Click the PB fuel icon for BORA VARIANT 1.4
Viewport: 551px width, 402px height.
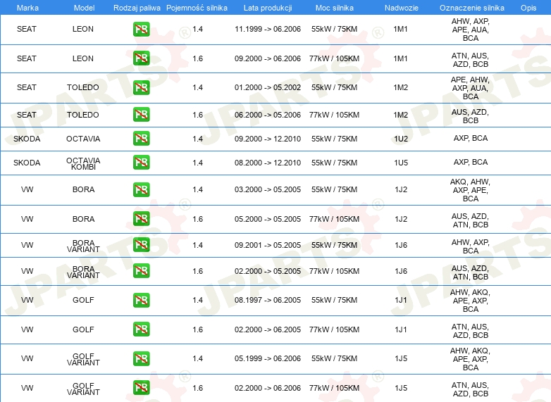click(141, 245)
